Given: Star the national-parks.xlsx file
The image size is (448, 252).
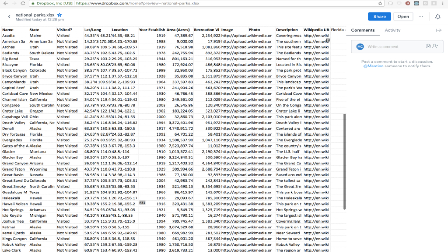Looking at the screenshot, I should 59,15.
